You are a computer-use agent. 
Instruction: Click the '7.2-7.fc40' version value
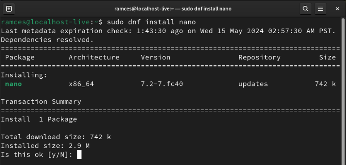point(162,84)
